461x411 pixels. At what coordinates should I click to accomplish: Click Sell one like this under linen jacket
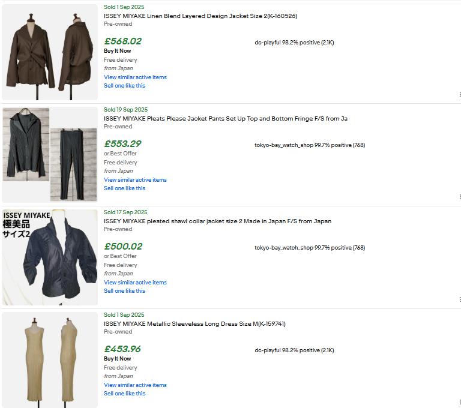point(124,86)
